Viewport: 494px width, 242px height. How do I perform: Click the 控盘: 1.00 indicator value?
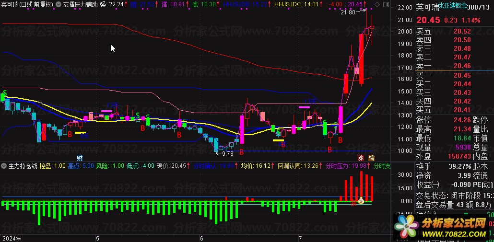point(53,166)
